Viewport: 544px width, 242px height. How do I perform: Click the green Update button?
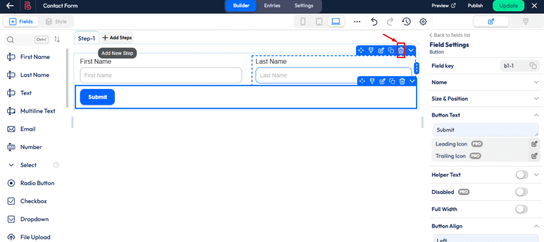tap(508, 6)
